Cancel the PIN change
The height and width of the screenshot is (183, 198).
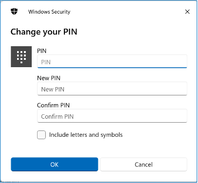143,165
